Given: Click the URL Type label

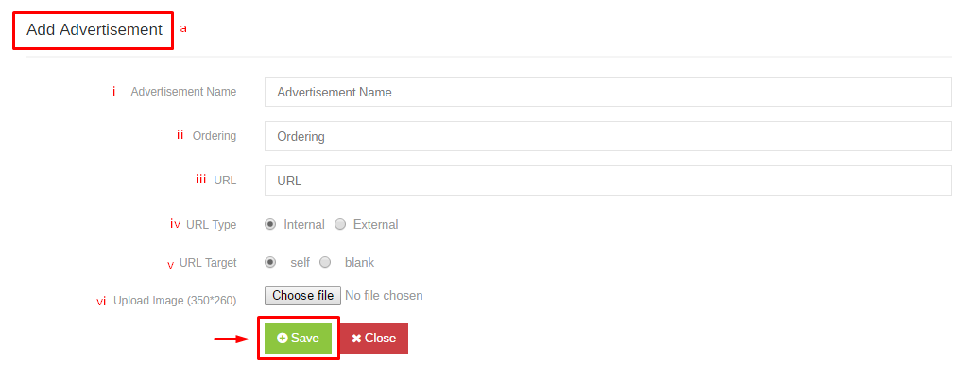Looking at the screenshot, I should (211, 224).
